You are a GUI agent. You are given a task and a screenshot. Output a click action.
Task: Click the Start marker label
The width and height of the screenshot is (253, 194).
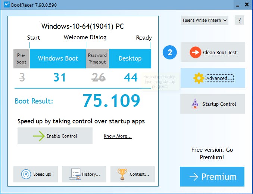coord(34,38)
